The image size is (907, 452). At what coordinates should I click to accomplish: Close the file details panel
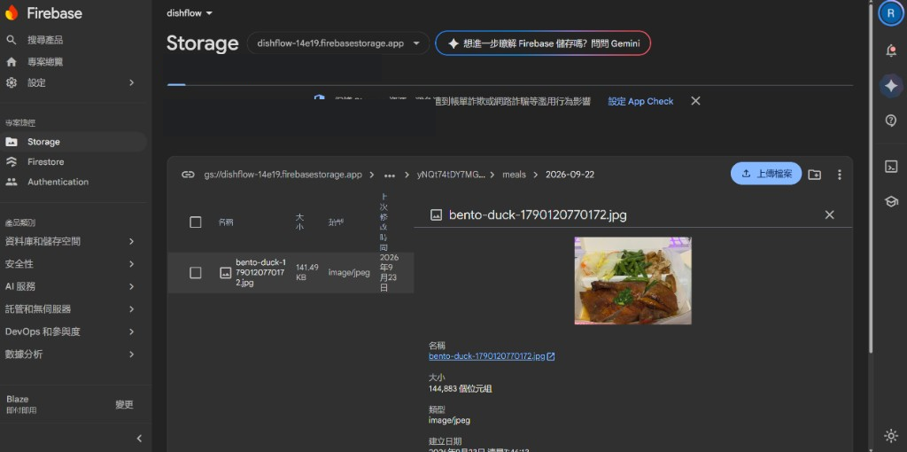click(x=829, y=214)
